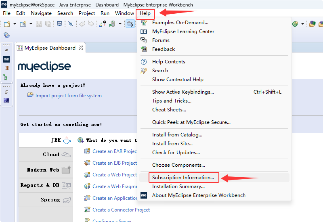Open Cheat Sheets menu item
Screen dimensions: 323x222
(x=214, y=109)
